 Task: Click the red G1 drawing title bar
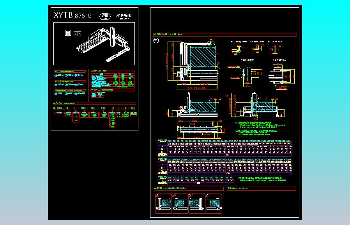pos(225,35)
